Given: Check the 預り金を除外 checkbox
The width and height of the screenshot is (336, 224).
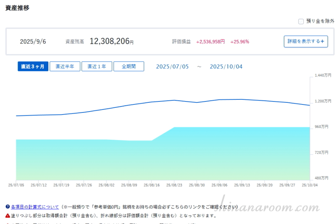Looking at the screenshot, I should (x=301, y=21).
